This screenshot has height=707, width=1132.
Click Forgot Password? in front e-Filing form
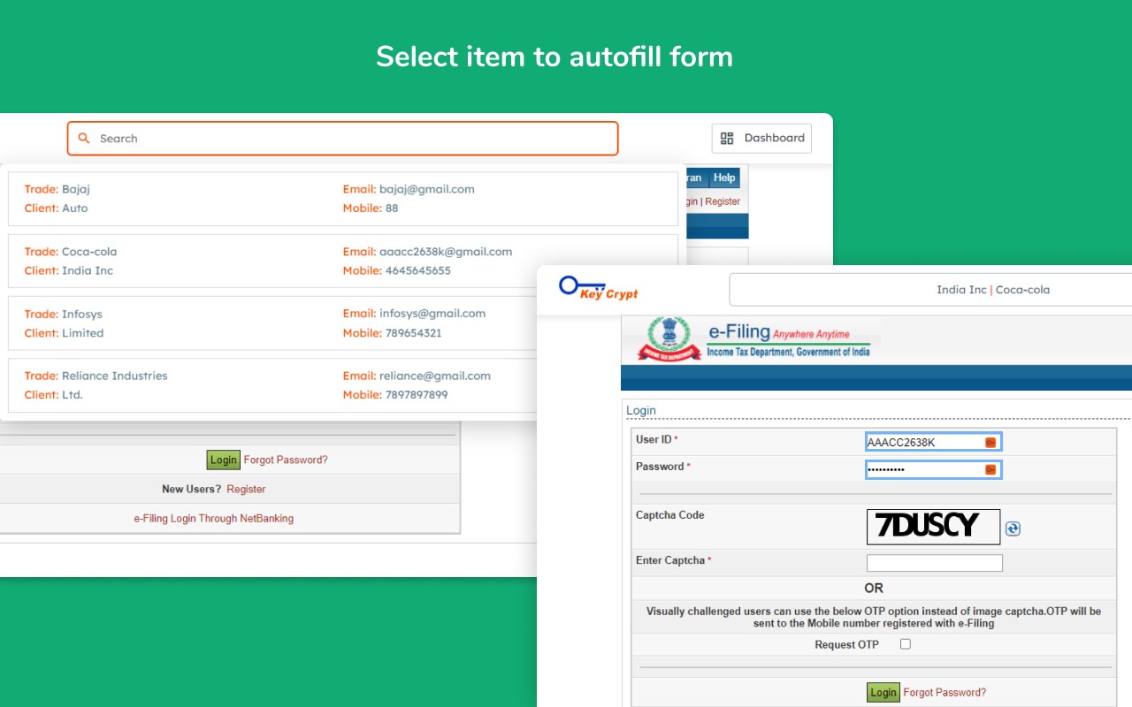[x=945, y=693]
